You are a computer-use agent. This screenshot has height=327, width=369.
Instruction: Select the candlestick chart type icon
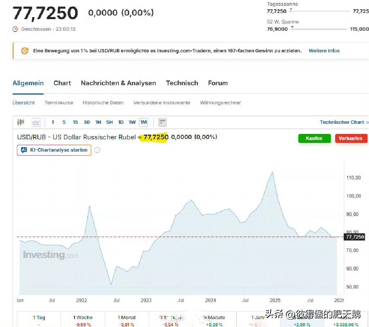click(21, 122)
